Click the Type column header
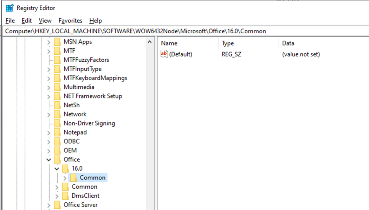369x210 pixels. [x=228, y=43]
